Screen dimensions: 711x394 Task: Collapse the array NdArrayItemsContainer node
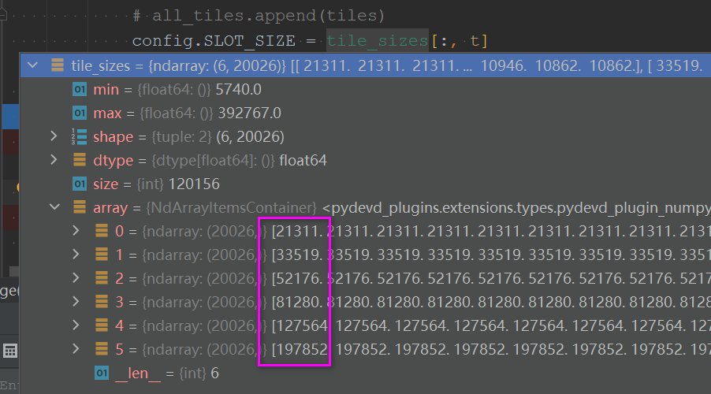pos(54,207)
